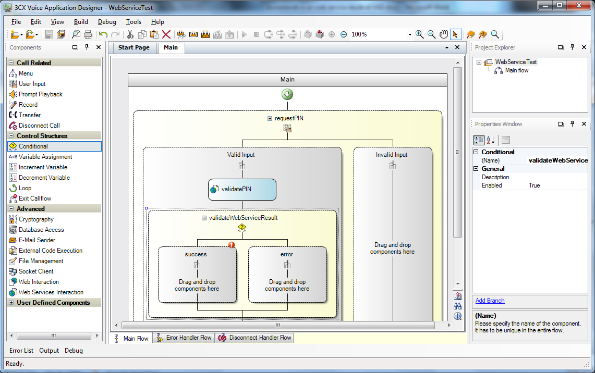The height and width of the screenshot is (373, 595).
Task: Select the Main Flow tab
Action: pos(131,338)
